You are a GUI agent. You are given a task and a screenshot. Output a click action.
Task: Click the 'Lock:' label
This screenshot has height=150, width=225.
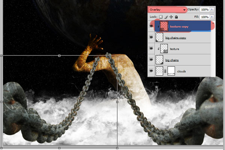click(153, 17)
